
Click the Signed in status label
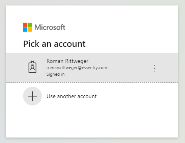56,74
